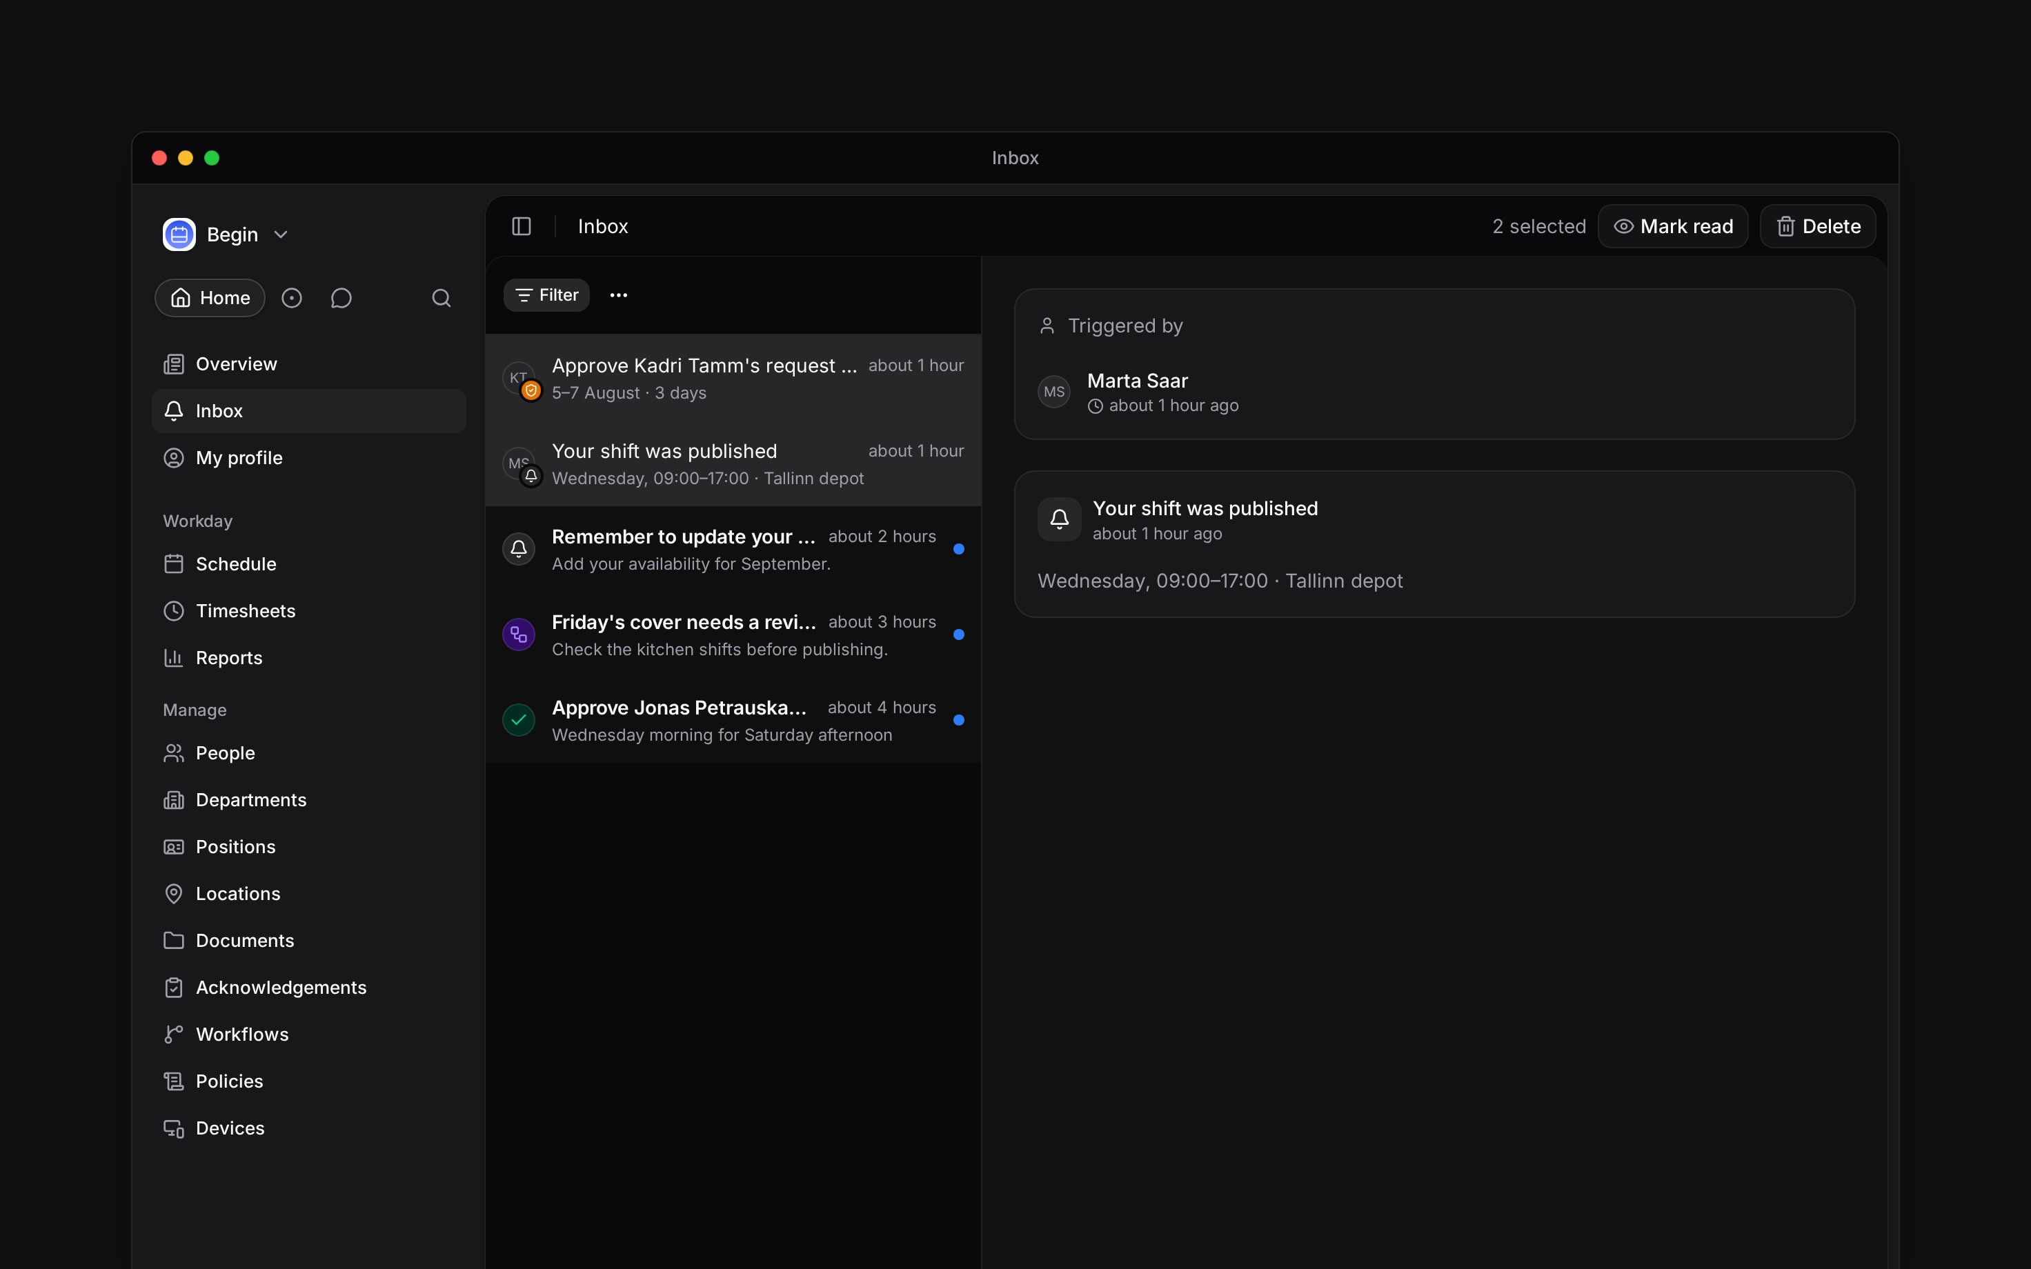This screenshot has width=2031, height=1269.
Task: Open the People section
Action: (x=309, y=753)
